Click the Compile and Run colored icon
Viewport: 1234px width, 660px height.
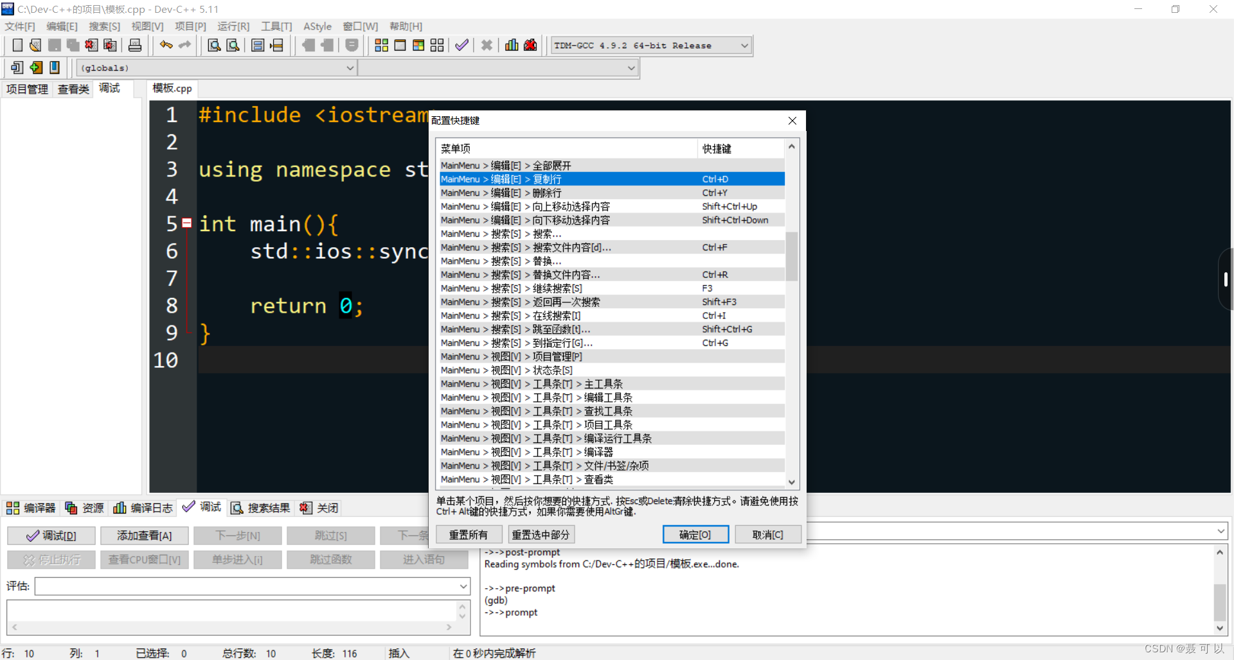click(418, 45)
